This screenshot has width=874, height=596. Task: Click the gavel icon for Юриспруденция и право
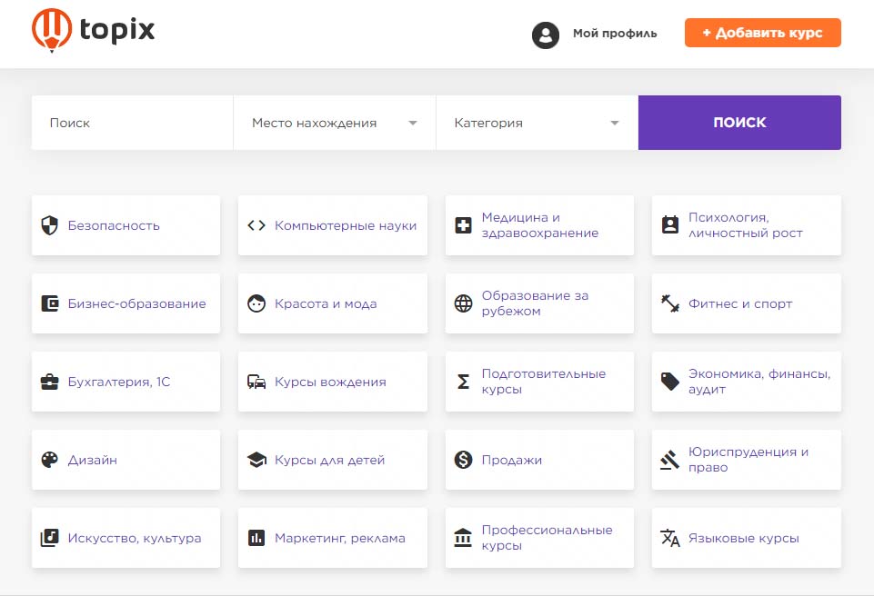tap(670, 460)
